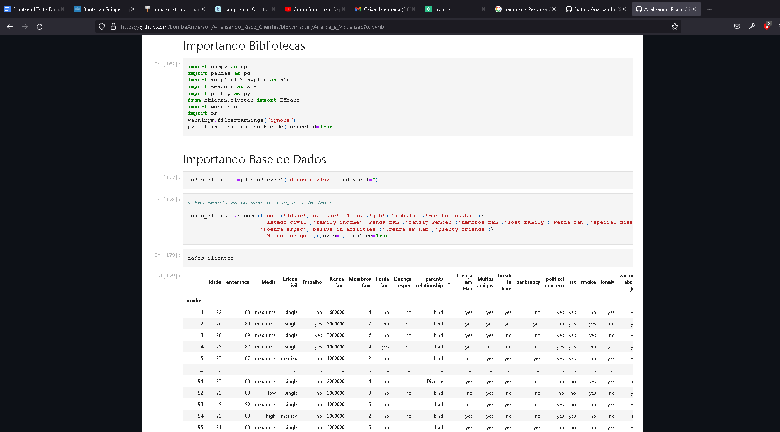Click the 'Estado civil' column header
Image resolution: width=780 pixels, height=432 pixels.
coord(290,282)
